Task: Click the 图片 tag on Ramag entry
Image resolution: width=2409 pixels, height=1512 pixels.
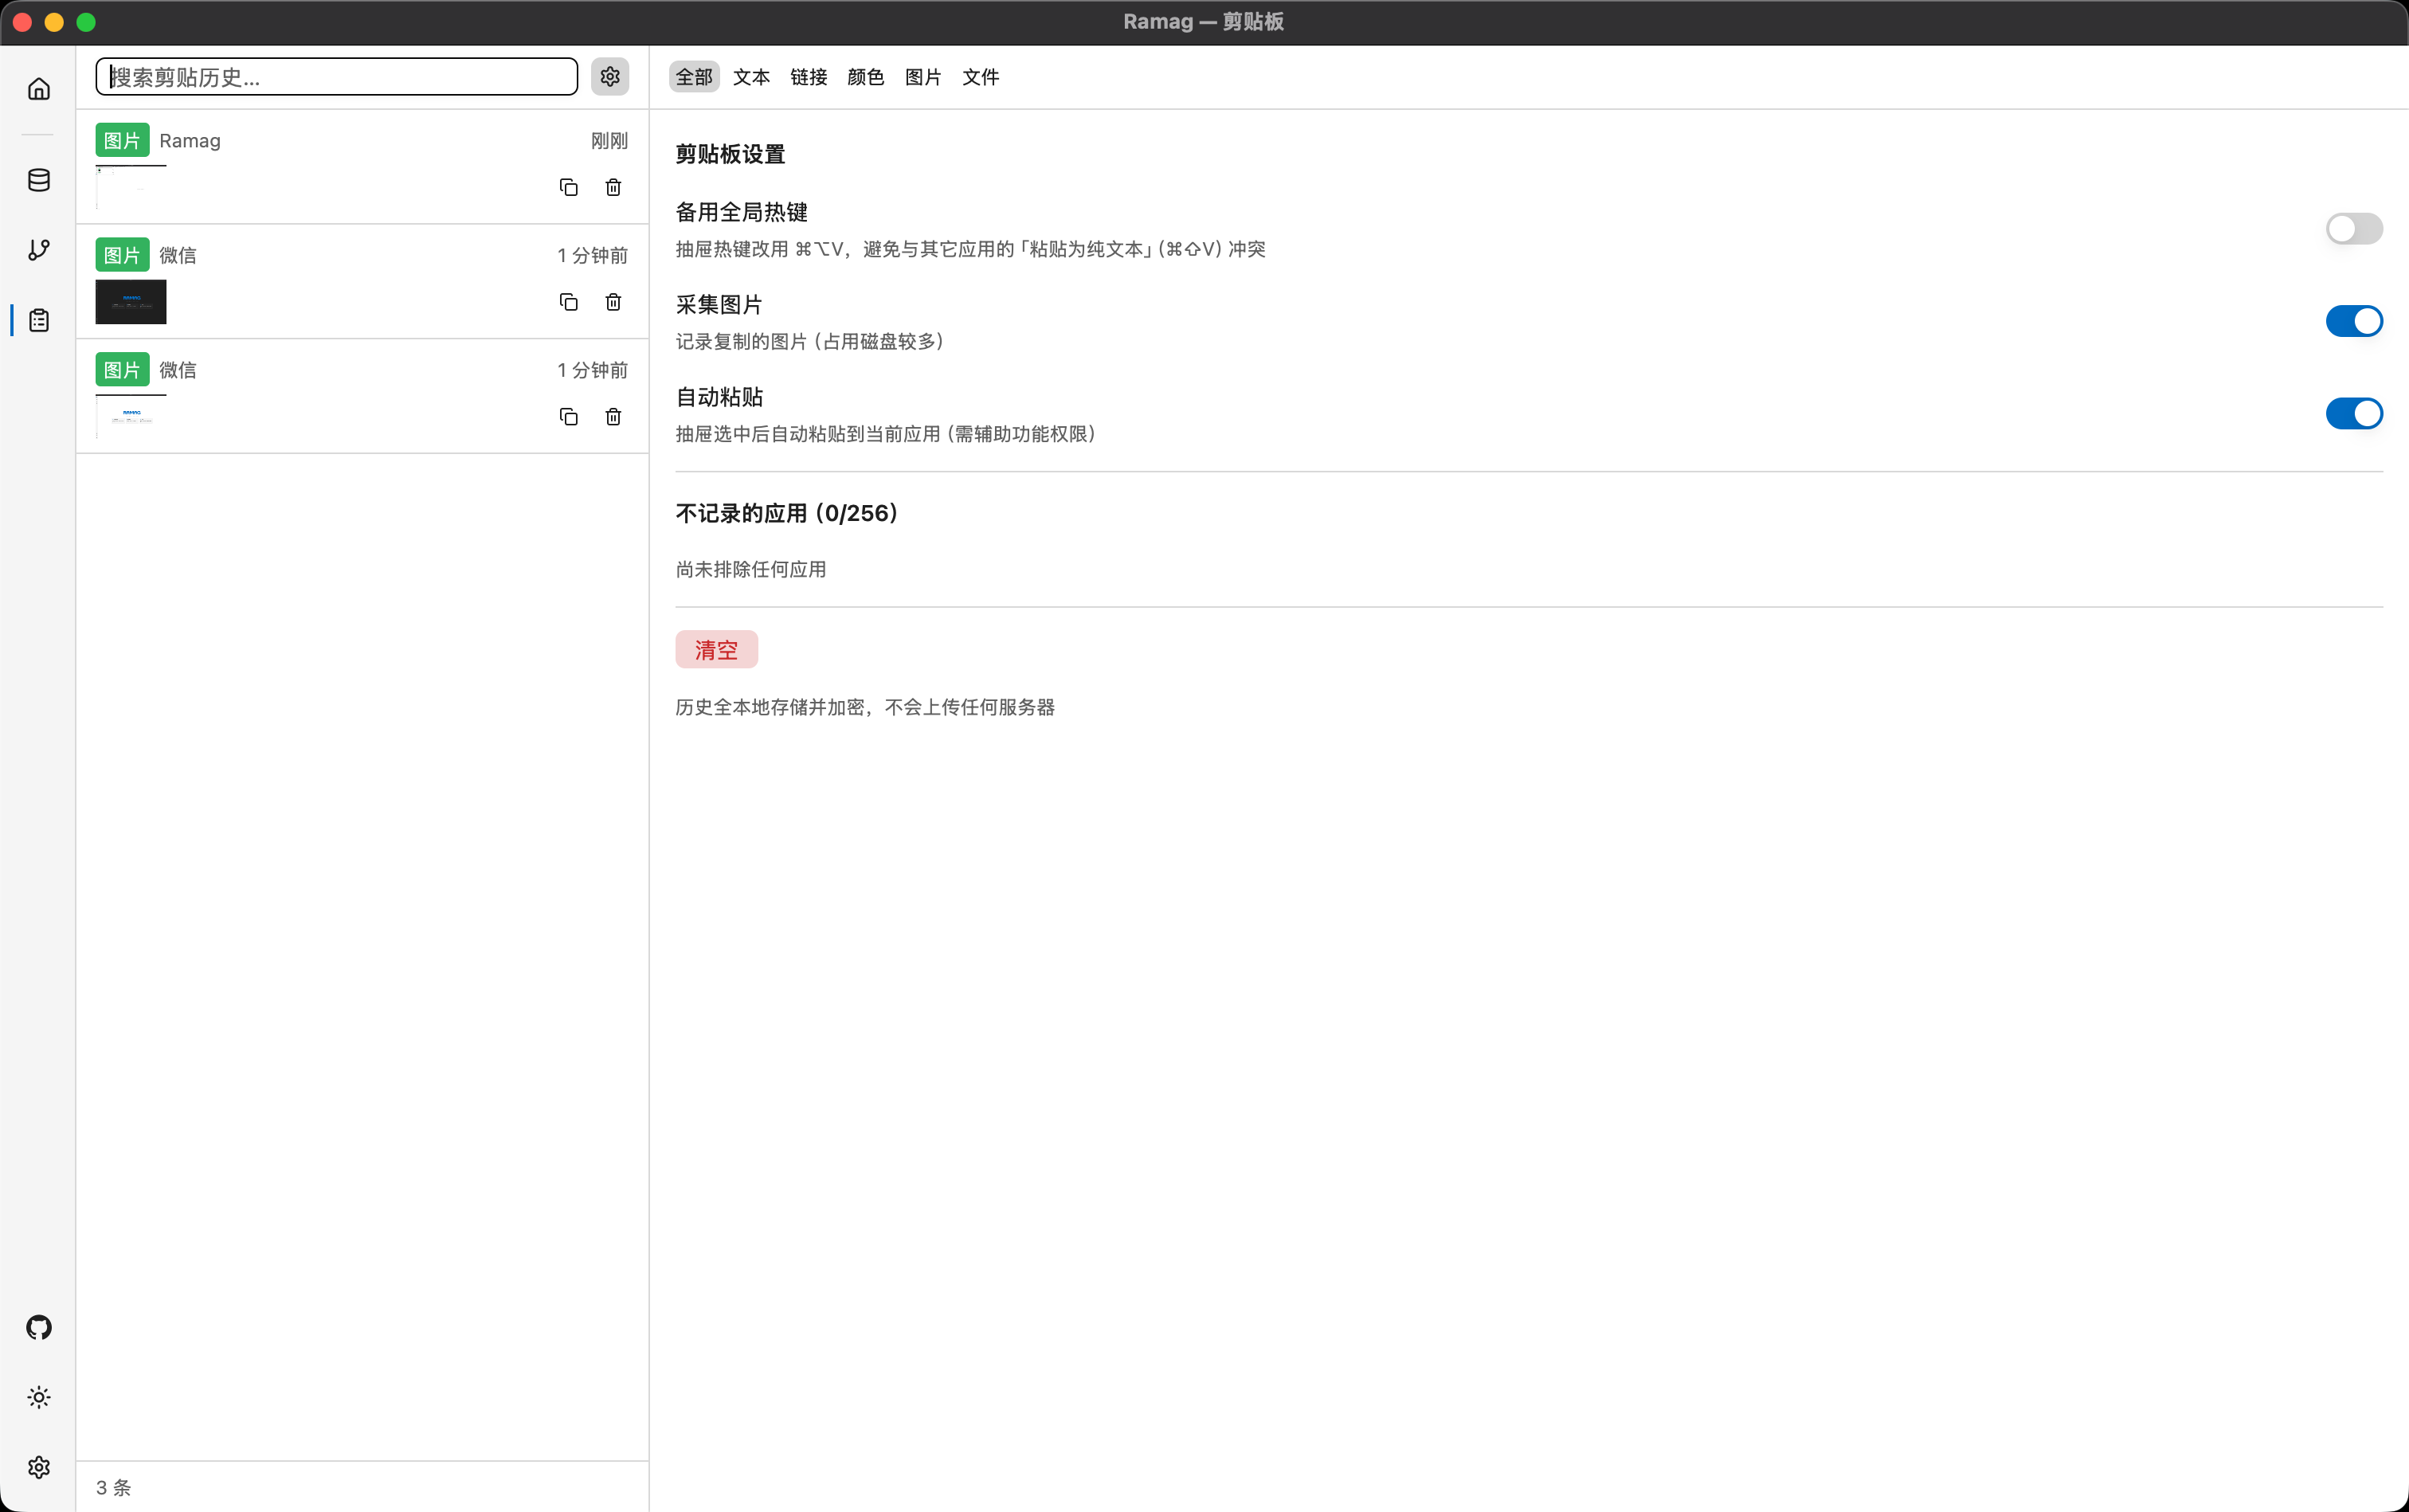Action: (122, 140)
